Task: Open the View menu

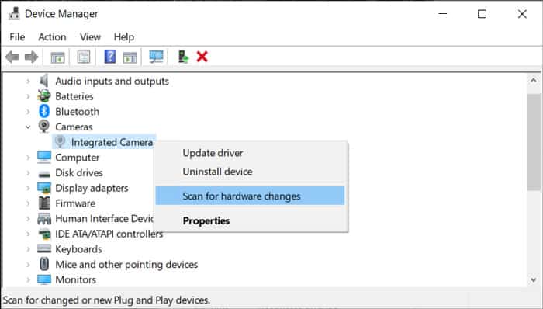Action: click(x=91, y=36)
